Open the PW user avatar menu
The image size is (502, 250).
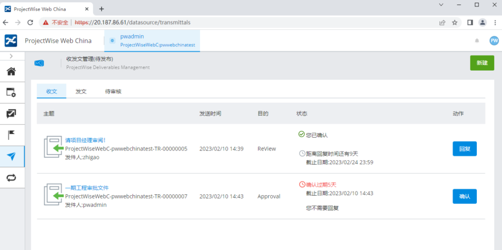pos(494,40)
